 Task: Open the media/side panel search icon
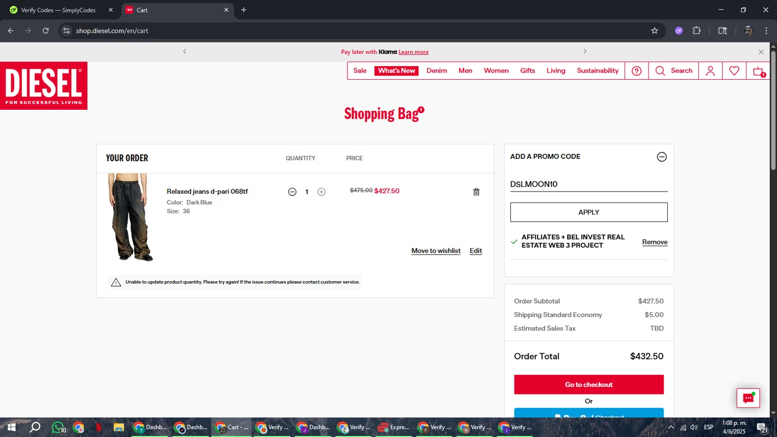coord(723,31)
